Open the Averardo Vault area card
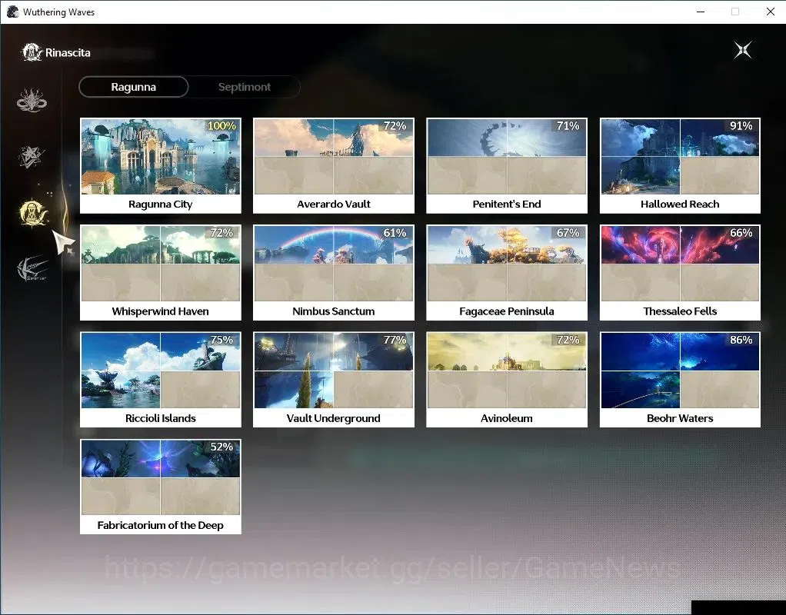This screenshot has height=615, width=786. point(333,165)
